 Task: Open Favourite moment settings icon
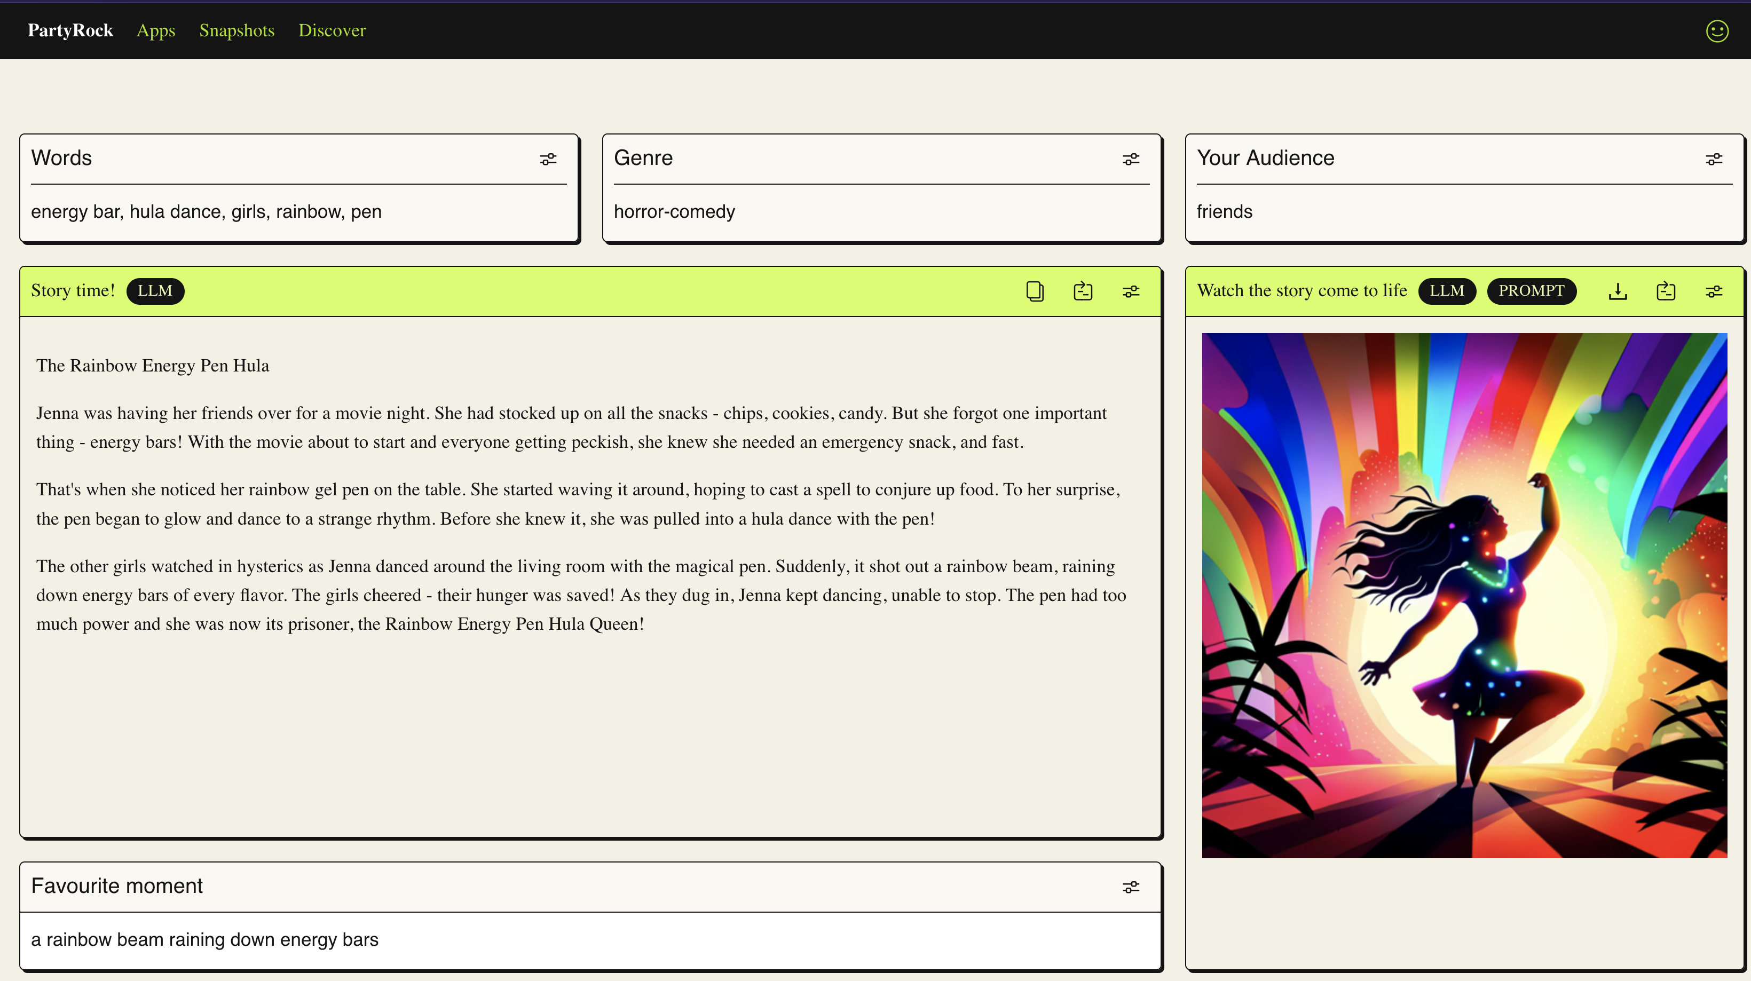tap(1130, 887)
